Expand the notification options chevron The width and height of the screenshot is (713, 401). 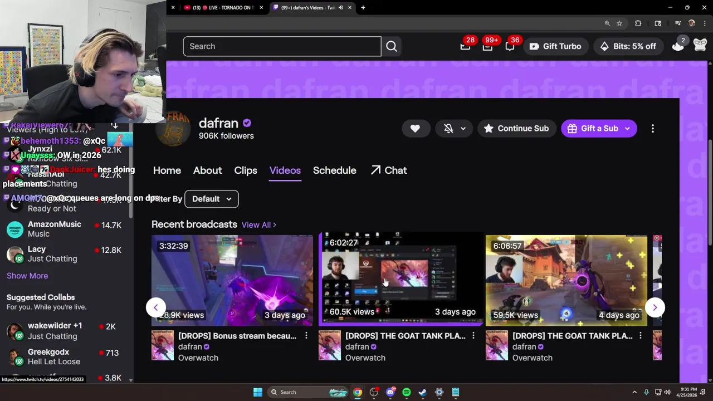[x=463, y=128]
